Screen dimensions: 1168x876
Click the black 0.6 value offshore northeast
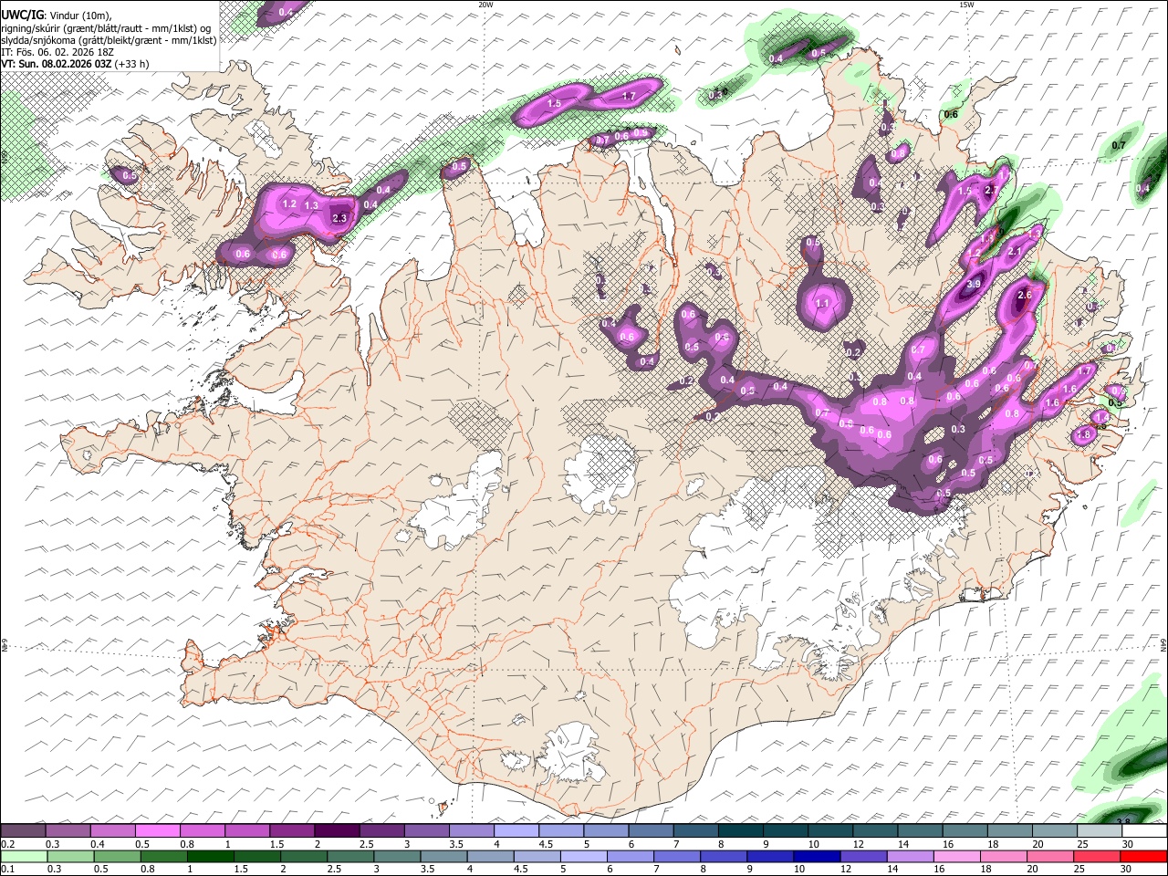click(951, 115)
